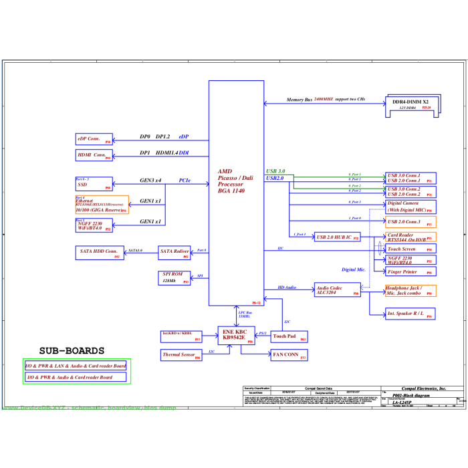468x468 pixels.
Task: Select the SATA Redriver block
Action: [x=174, y=253]
